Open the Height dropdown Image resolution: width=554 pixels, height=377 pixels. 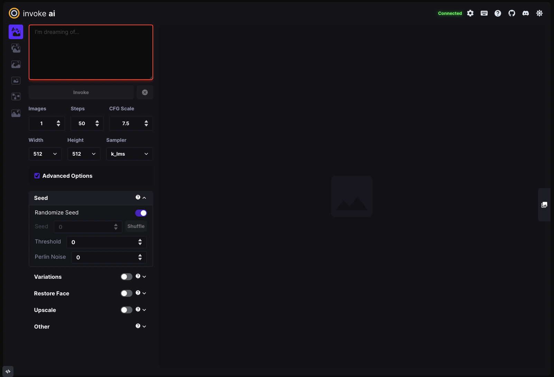(x=84, y=154)
